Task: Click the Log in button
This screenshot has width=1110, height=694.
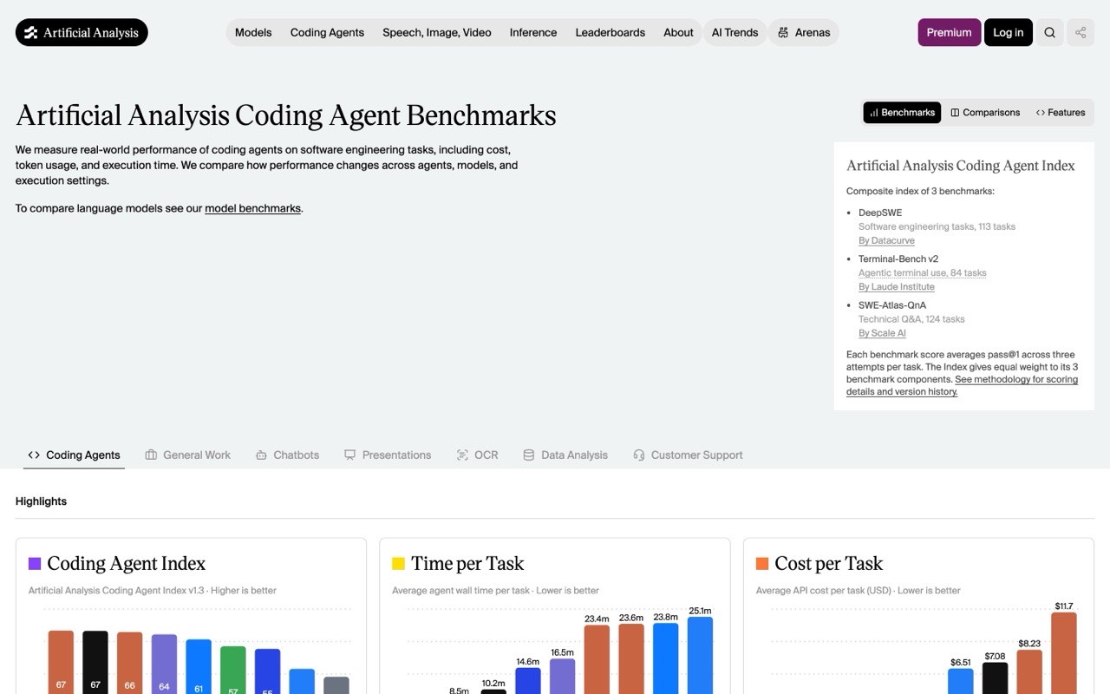Action: pyautogui.click(x=1009, y=32)
